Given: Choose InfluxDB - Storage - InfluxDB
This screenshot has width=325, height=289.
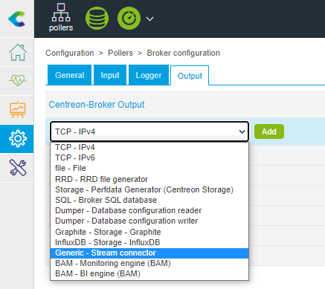Looking at the screenshot, I should pos(149,242).
